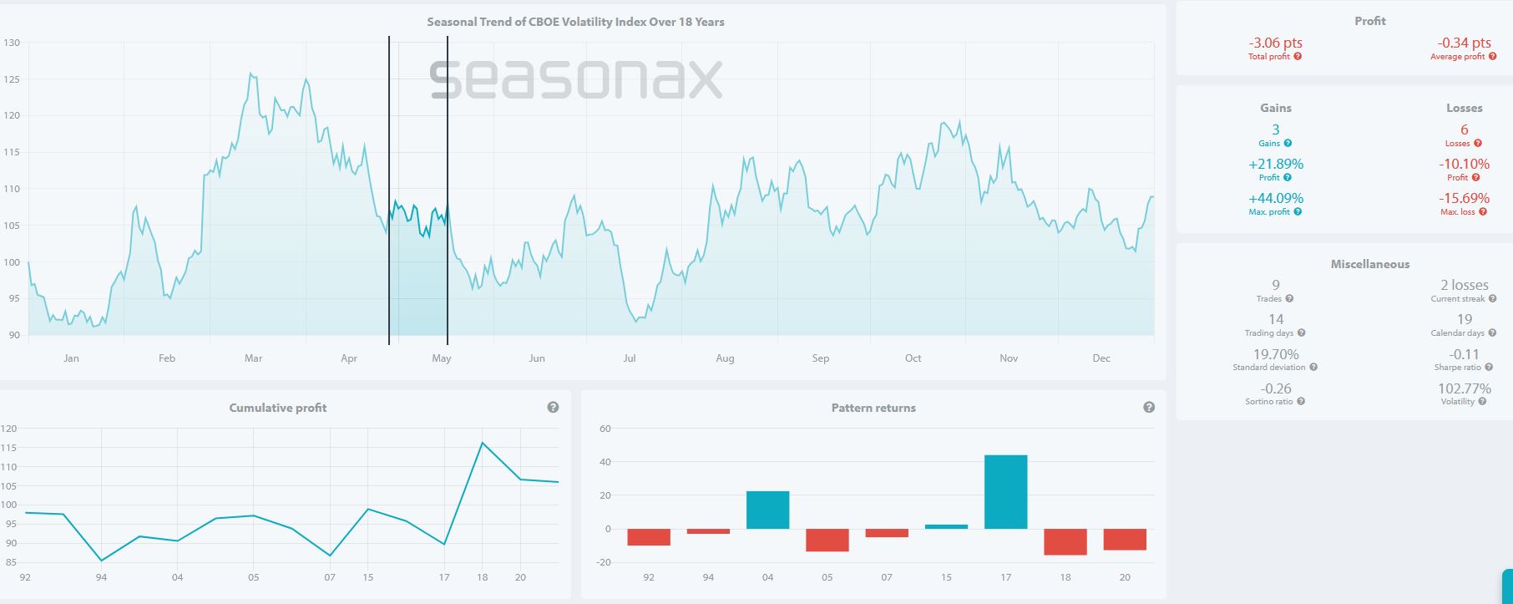Click the -15.69% max loss value

pyautogui.click(x=1464, y=198)
